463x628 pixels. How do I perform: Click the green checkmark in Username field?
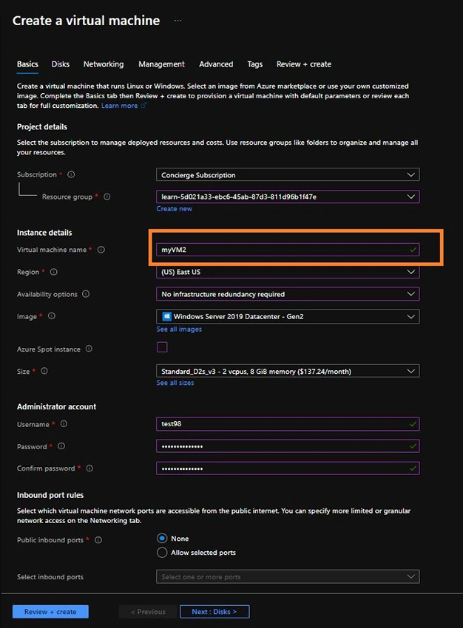(x=413, y=424)
